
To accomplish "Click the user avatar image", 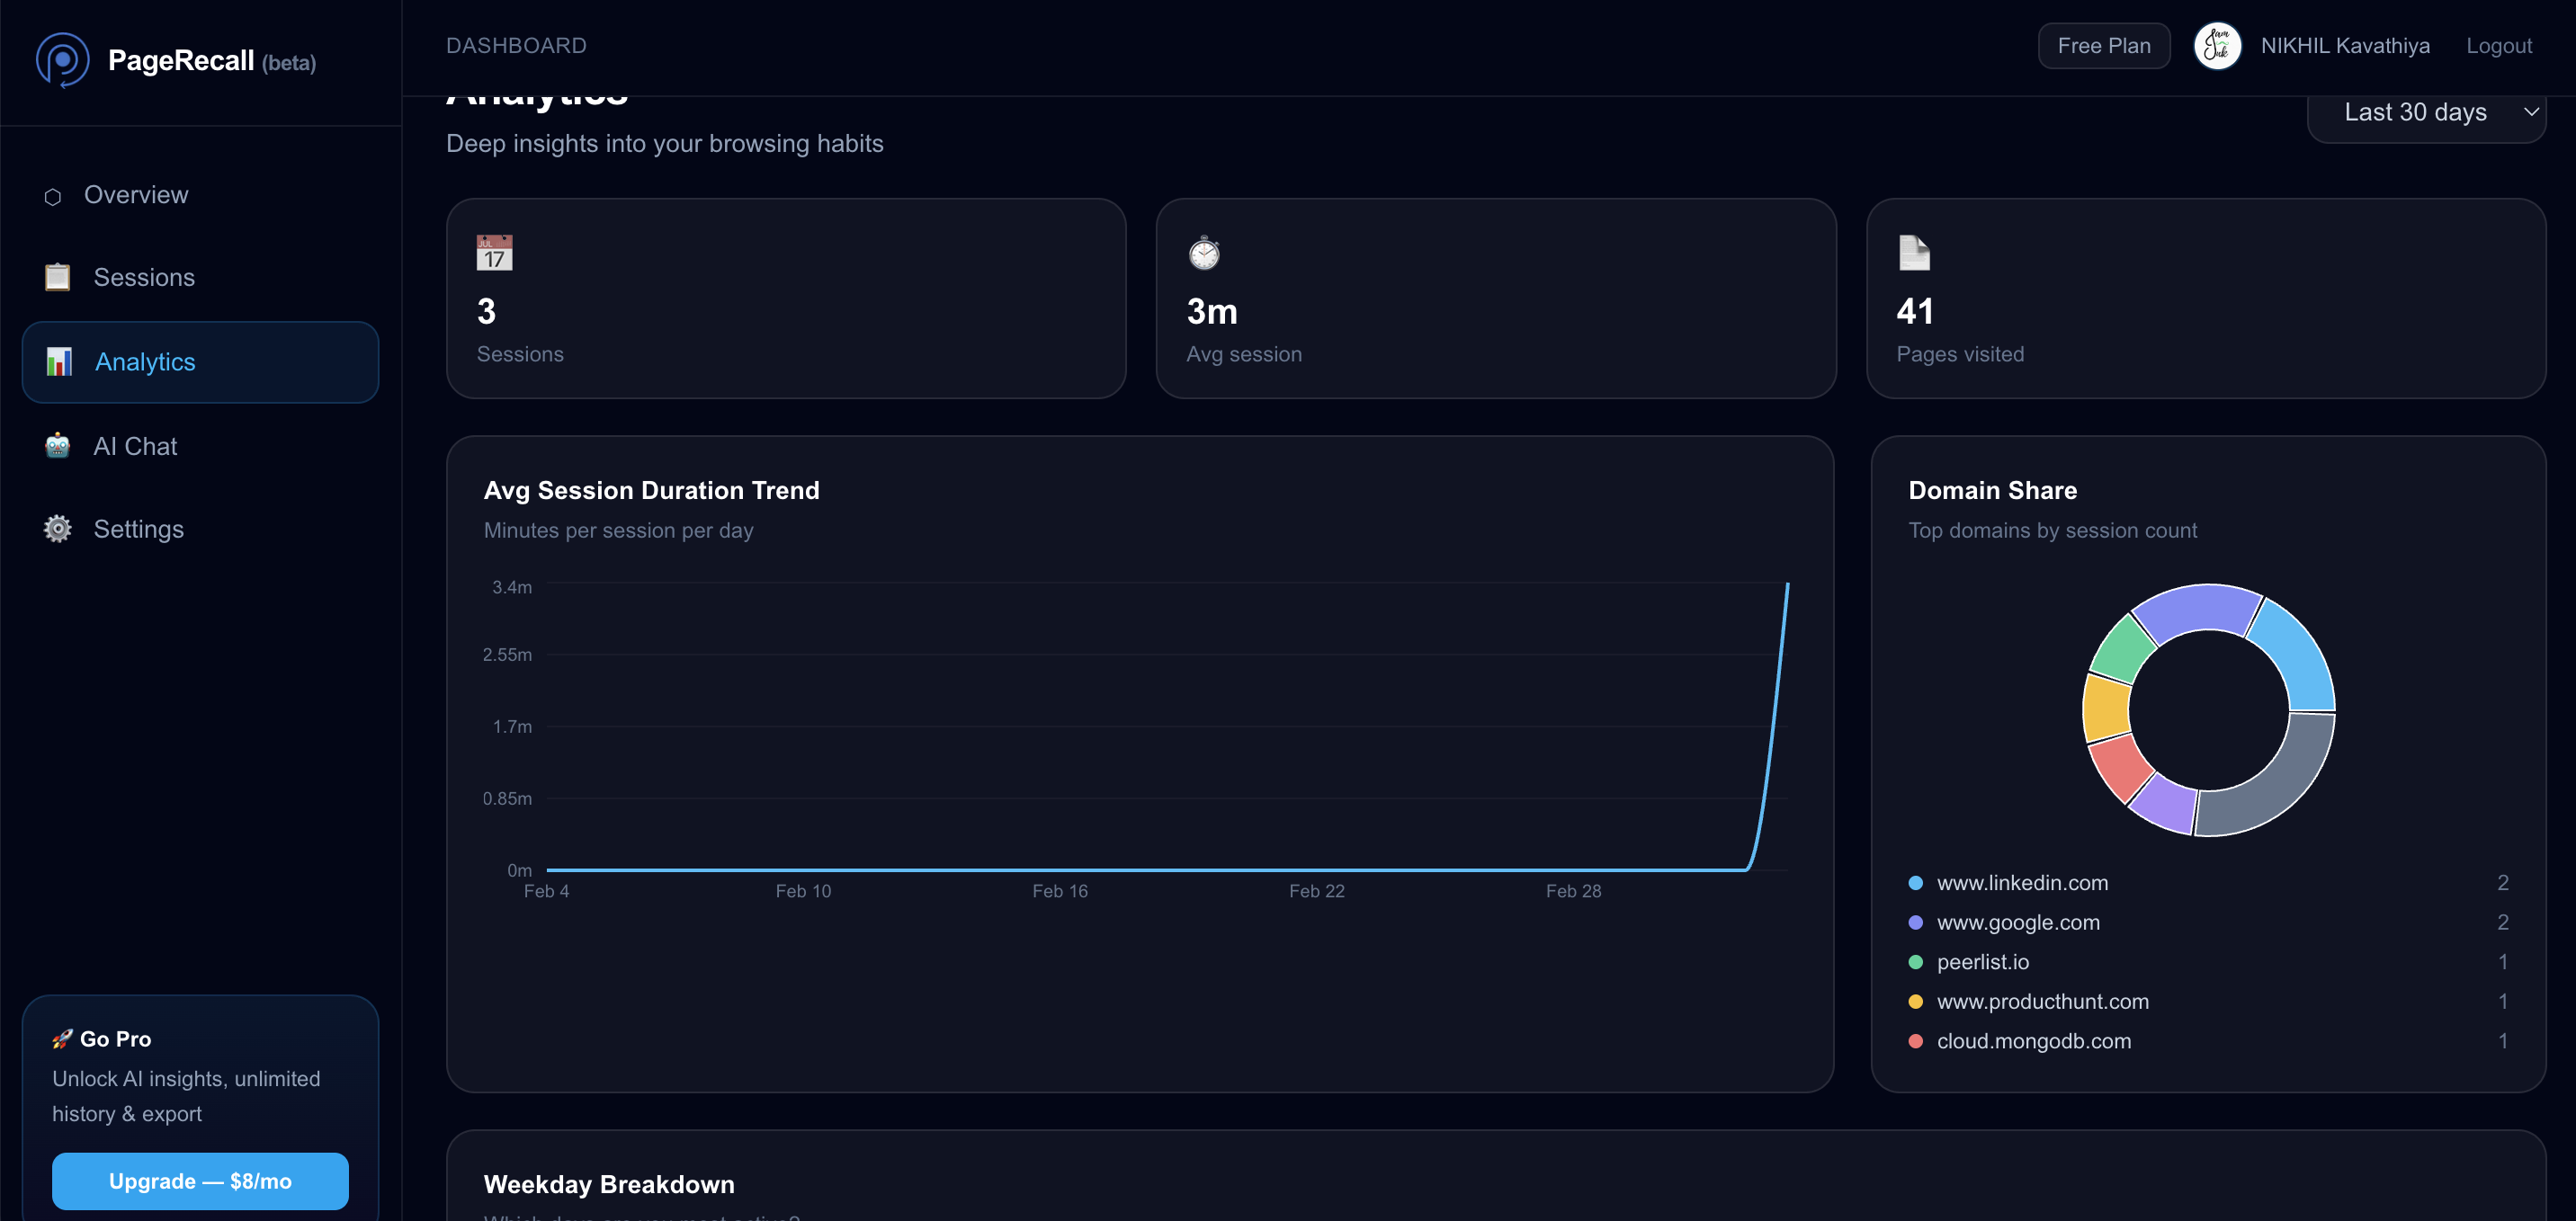I will (x=2216, y=46).
